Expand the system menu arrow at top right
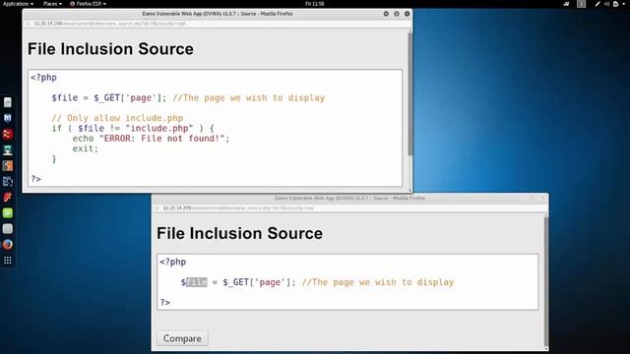The height and width of the screenshot is (354, 630). (623, 4)
